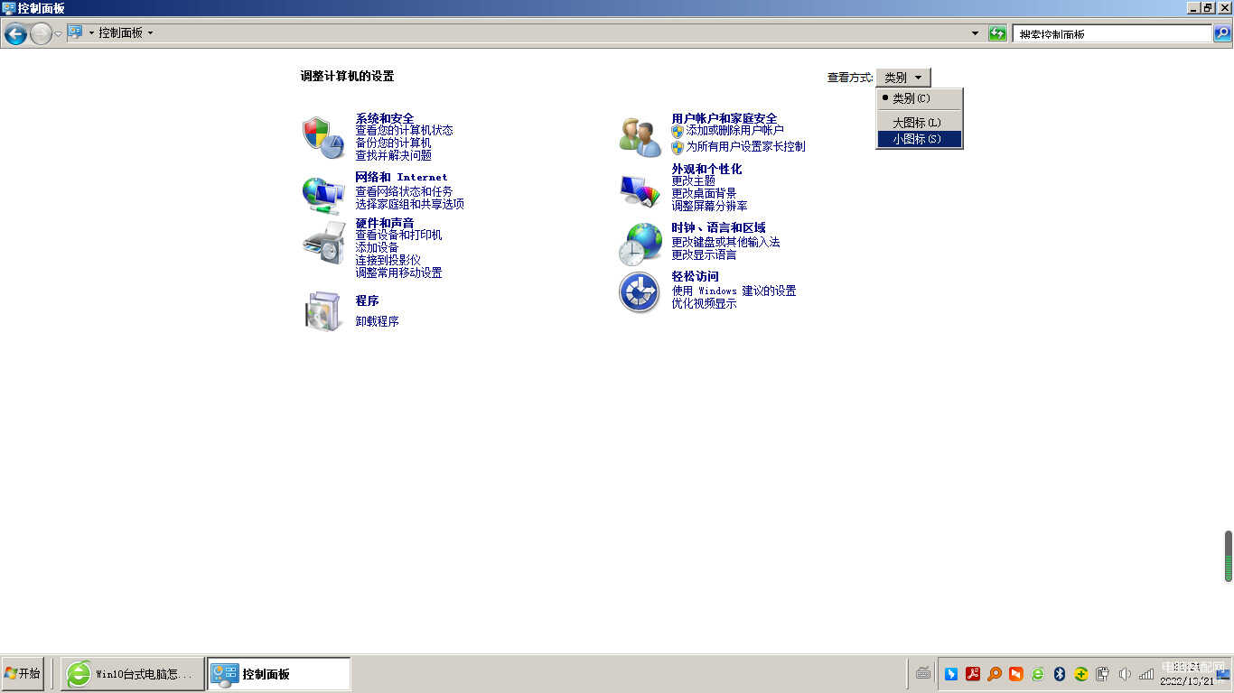1234x693 pixels.
Task: Open the 网络和 Internet globe icon
Action: pyautogui.click(x=323, y=194)
